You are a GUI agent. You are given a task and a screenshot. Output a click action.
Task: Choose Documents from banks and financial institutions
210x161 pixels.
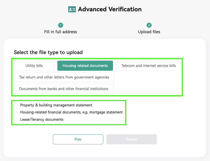pyautogui.click(x=64, y=89)
